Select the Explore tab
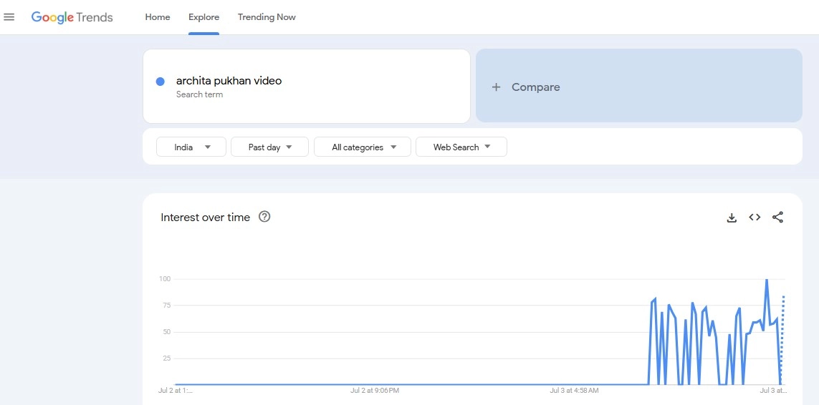 (x=204, y=17)
